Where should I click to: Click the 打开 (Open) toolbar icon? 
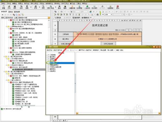point(9,7)
